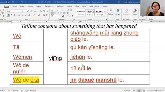Click language English (Malaysia) in status bar
Screen dimensions: 165x92
click(30, 91)
